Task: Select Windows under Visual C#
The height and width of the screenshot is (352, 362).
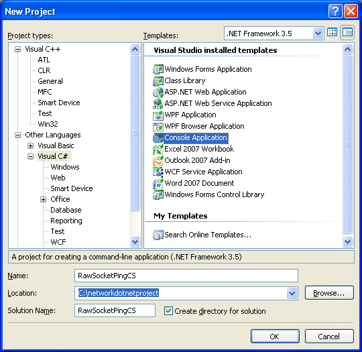Action: [65, 167]
